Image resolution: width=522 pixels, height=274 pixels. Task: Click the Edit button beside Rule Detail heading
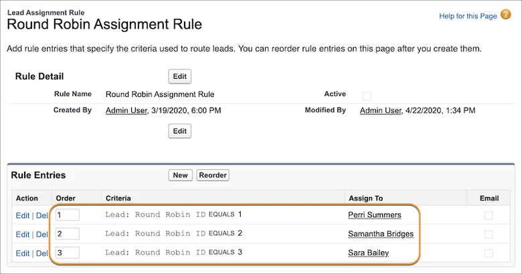[180, 76]
